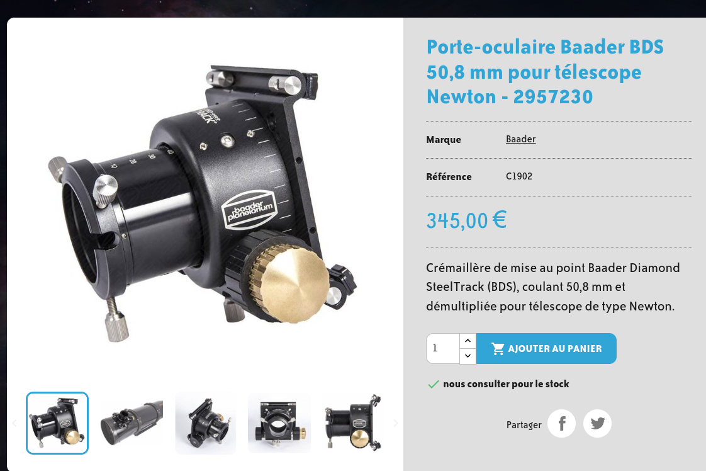Share product on Twitter
Image resolution: width=706 pixels, height=471 pixels.
[x=598, y=423]
